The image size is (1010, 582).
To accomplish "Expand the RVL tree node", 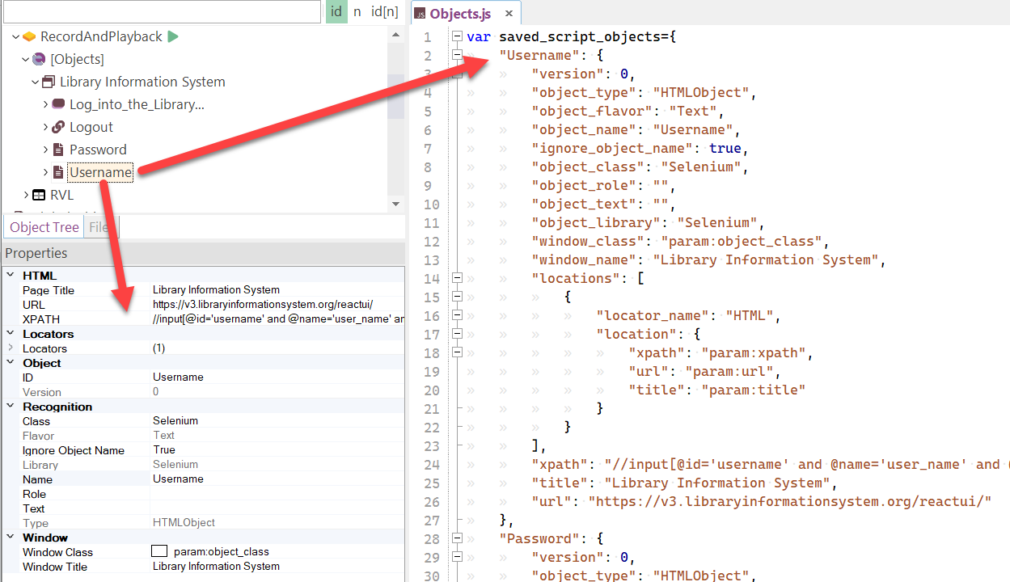I will (26, 195).
